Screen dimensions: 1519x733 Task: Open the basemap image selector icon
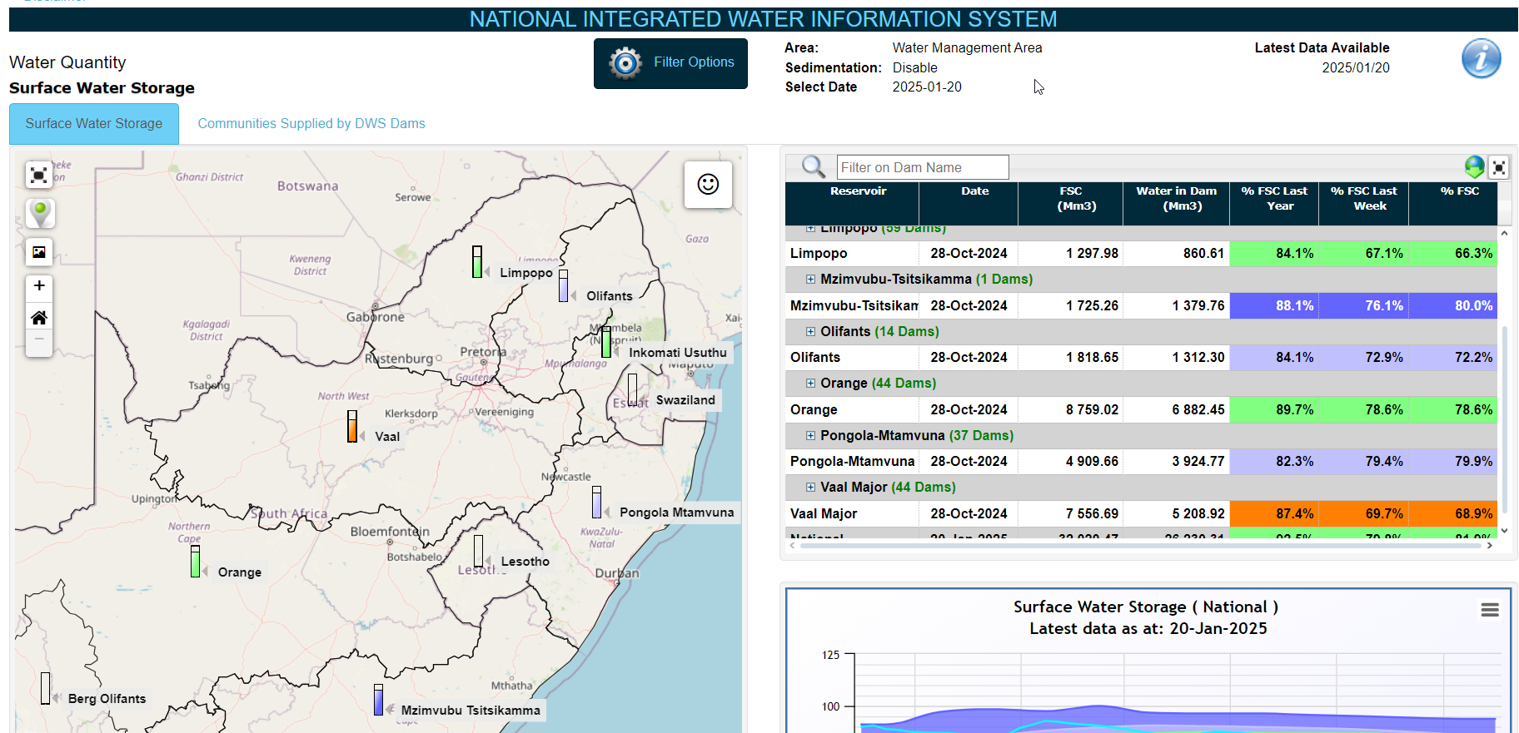pos(39,252)
